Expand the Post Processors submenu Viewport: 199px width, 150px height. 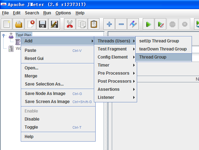pos(115,81)
